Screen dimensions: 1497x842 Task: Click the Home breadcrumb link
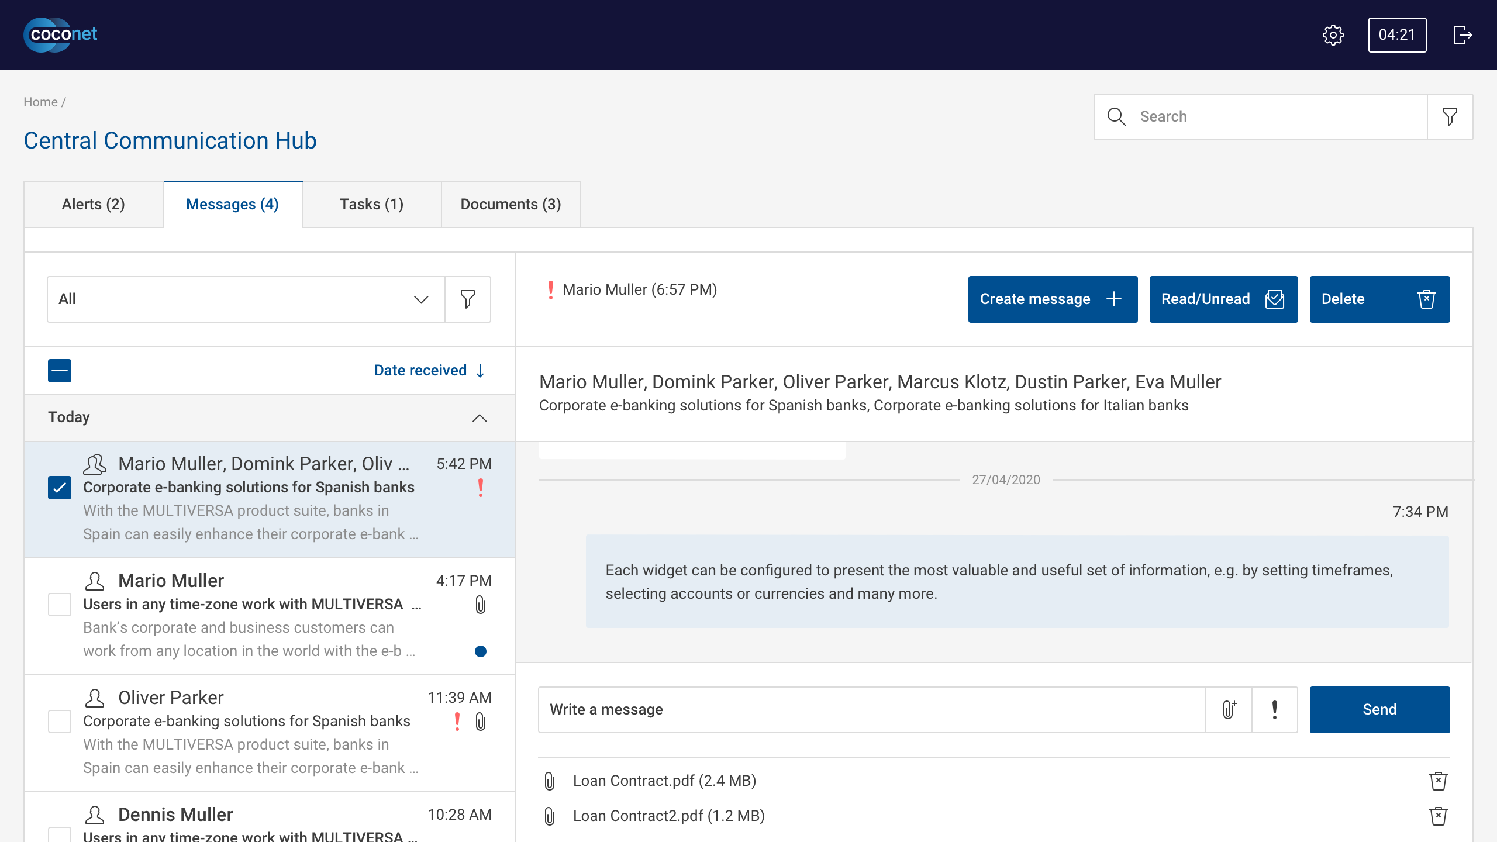40,102
